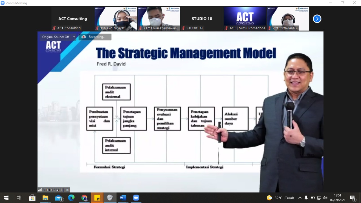Click the Recording indicator
This screenshot has height=203, width=361.
point(95,37)
